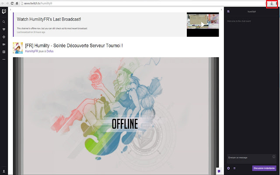Screen dimensions: 280x175
Task: Go forward with the browser forward arrow
Action: click(7, 3)
